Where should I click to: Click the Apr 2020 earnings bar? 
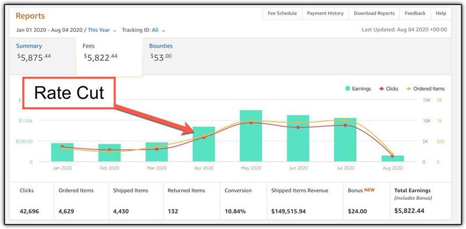click(x=204, y=144)
